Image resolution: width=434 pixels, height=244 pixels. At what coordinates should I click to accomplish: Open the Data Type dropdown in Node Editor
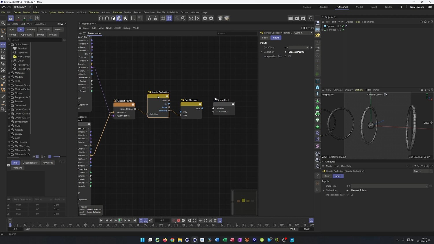click(299, 47)
